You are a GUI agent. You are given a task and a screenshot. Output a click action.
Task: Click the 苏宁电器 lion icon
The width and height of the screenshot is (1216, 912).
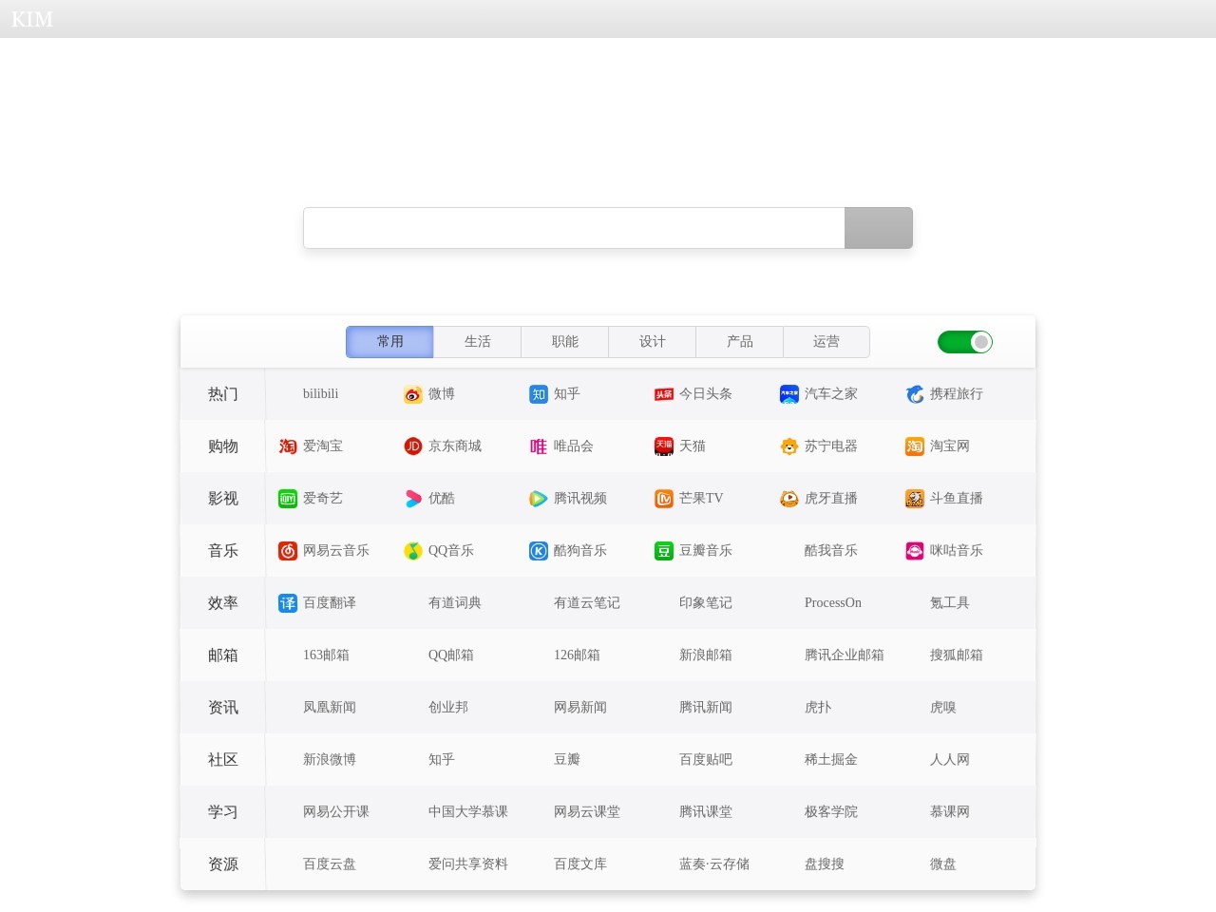pos(789,446)
